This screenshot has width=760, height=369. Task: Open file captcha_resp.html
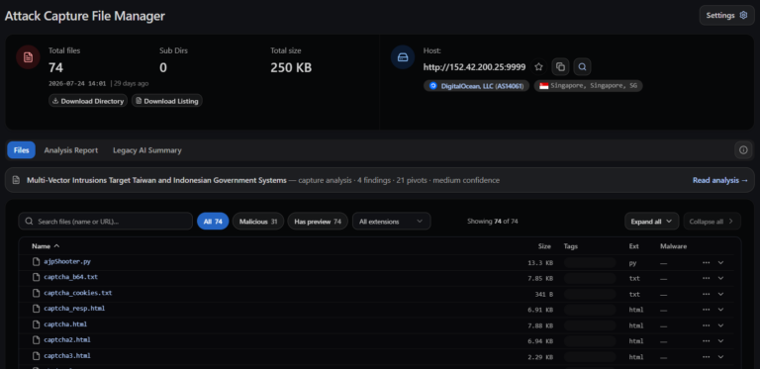tap(74, 309)
